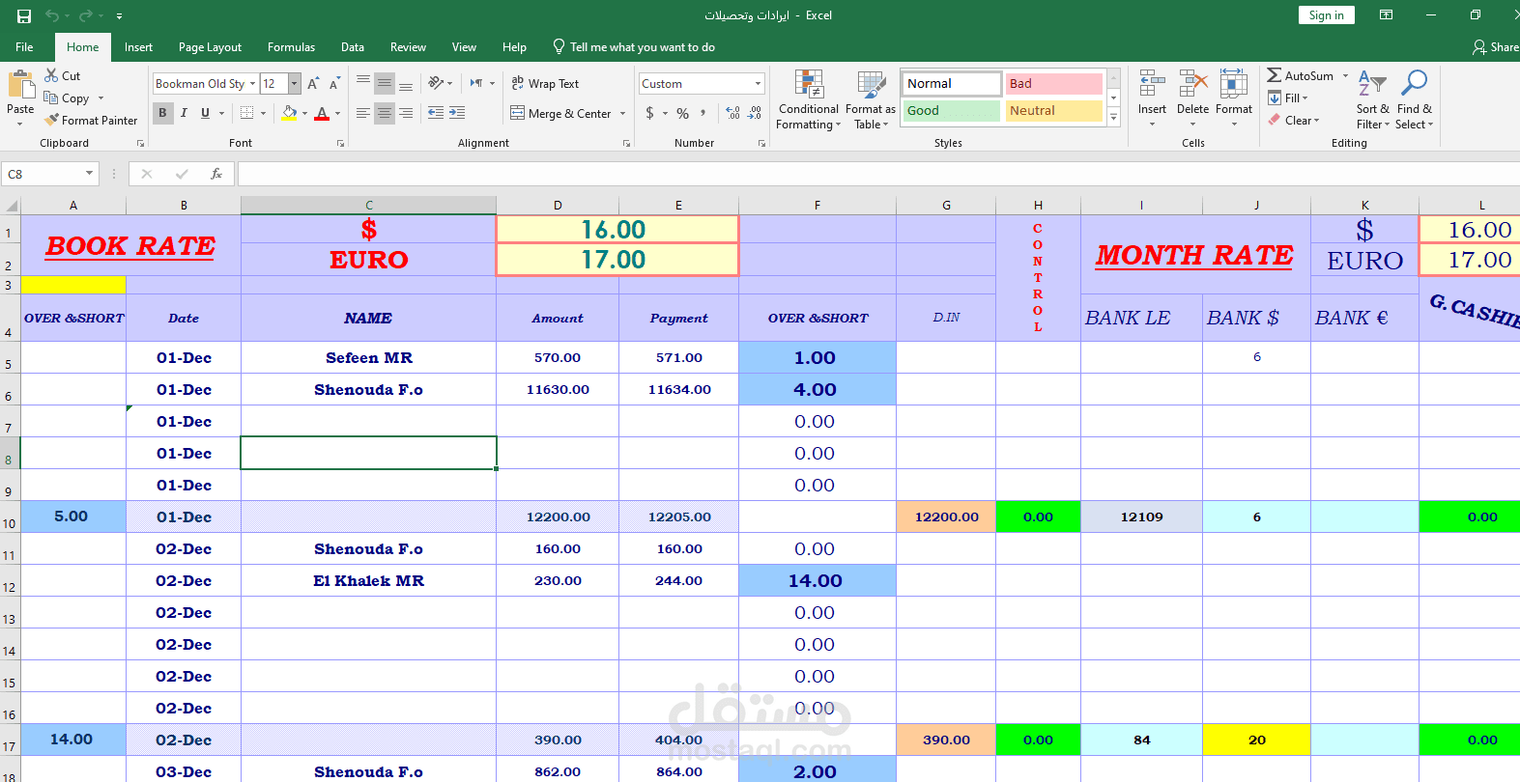Screen dimensions: 1520x782
Task: Apply the Bad cell style
Action: tap(1053, 84)
